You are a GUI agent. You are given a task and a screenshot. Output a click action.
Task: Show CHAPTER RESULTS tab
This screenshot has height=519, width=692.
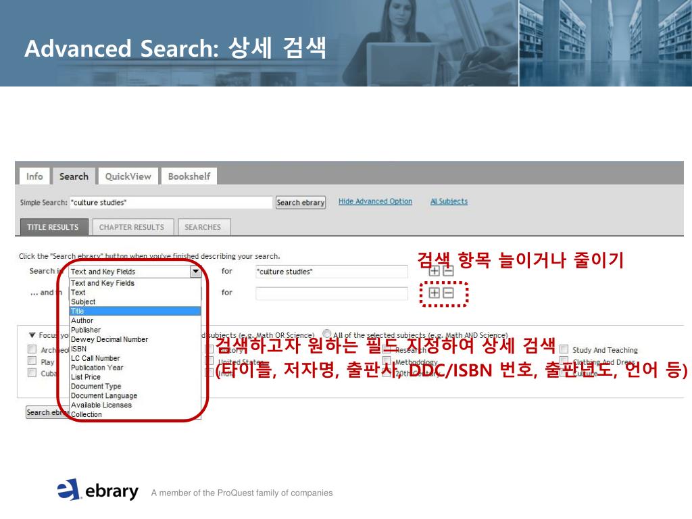pyautogui.click(x=132, y=227)
